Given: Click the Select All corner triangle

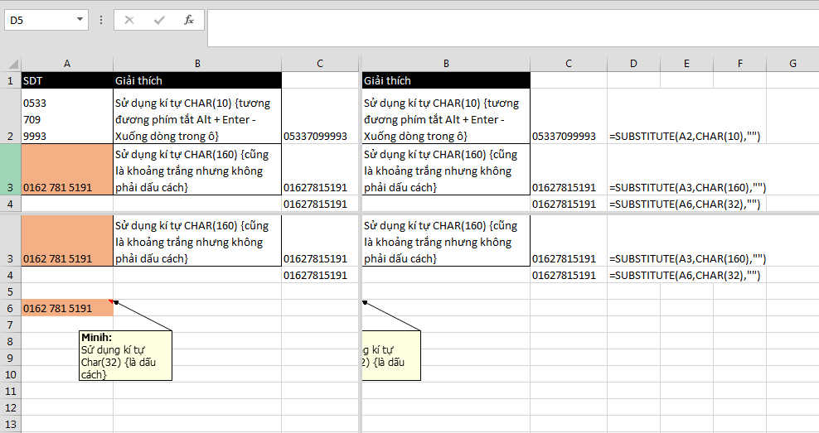Looking at the screenshot, I should click(x=12, y=64).
